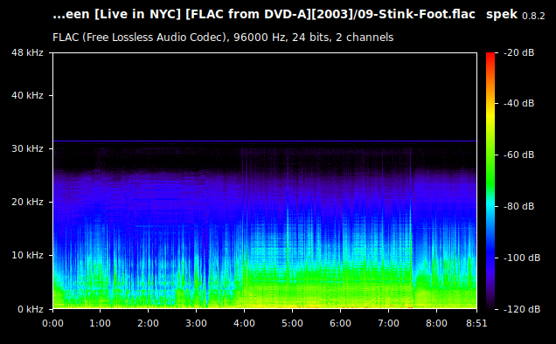Click the '-120 dB' scale label

[x=522, y=309]
